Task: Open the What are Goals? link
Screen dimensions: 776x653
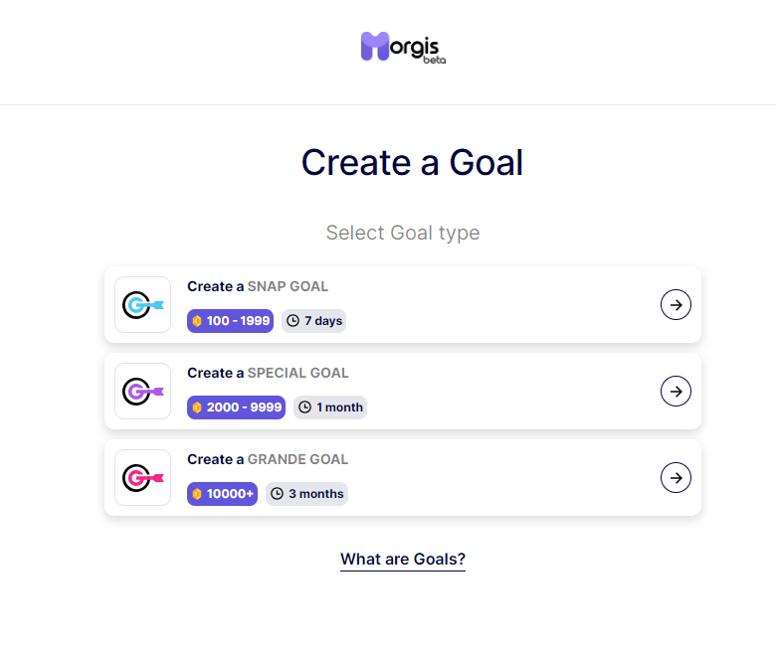Action: click(x=403, y=560)
